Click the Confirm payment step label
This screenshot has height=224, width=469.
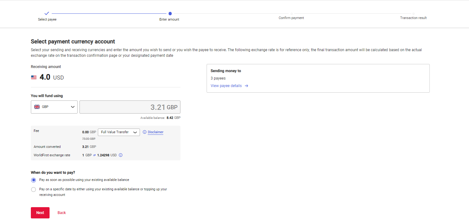click(x=291, y=18)
